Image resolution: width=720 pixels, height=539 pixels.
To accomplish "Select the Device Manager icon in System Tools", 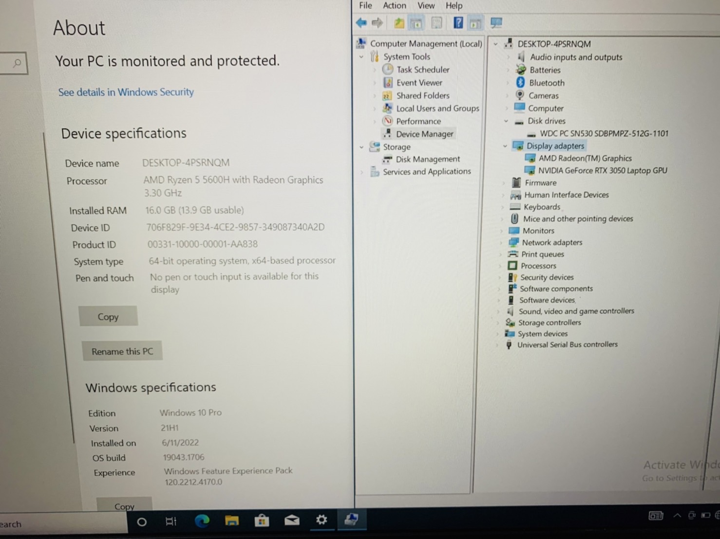I will point(388,133).
